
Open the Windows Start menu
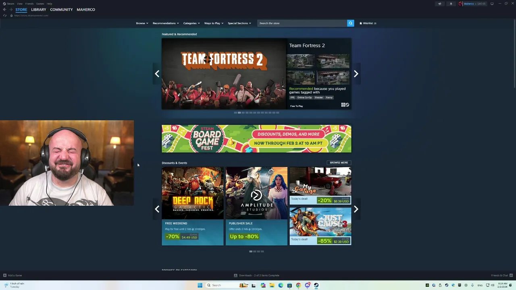click(x=200, y=285)
